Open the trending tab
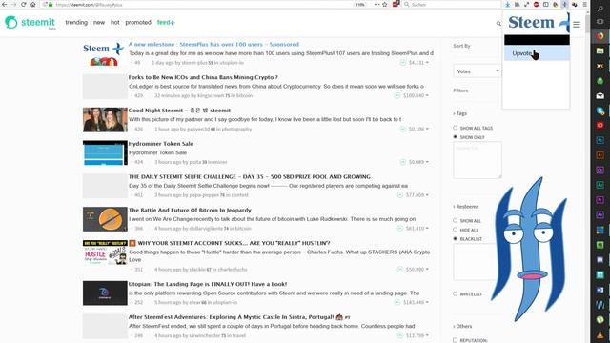 point(76,23)
